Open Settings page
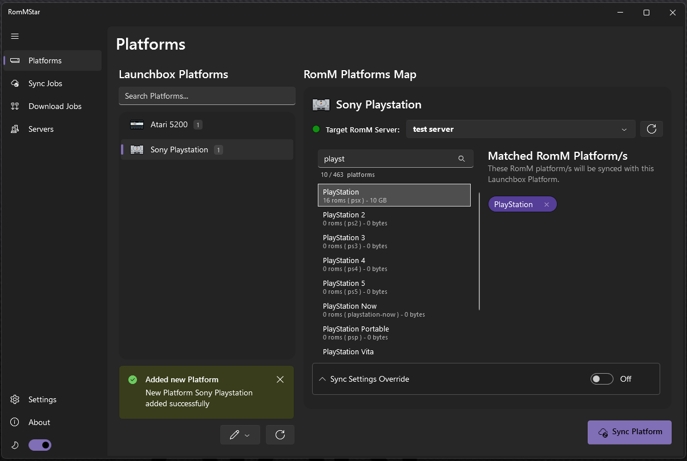Image resolution: width=687 pixels, height=461 pixels. click(52, 399)
